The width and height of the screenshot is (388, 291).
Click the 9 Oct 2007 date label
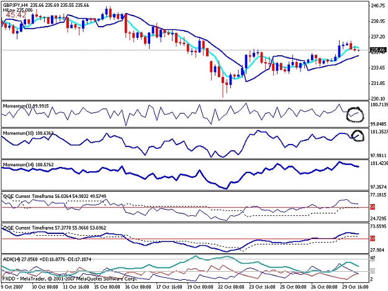(12, 287)
